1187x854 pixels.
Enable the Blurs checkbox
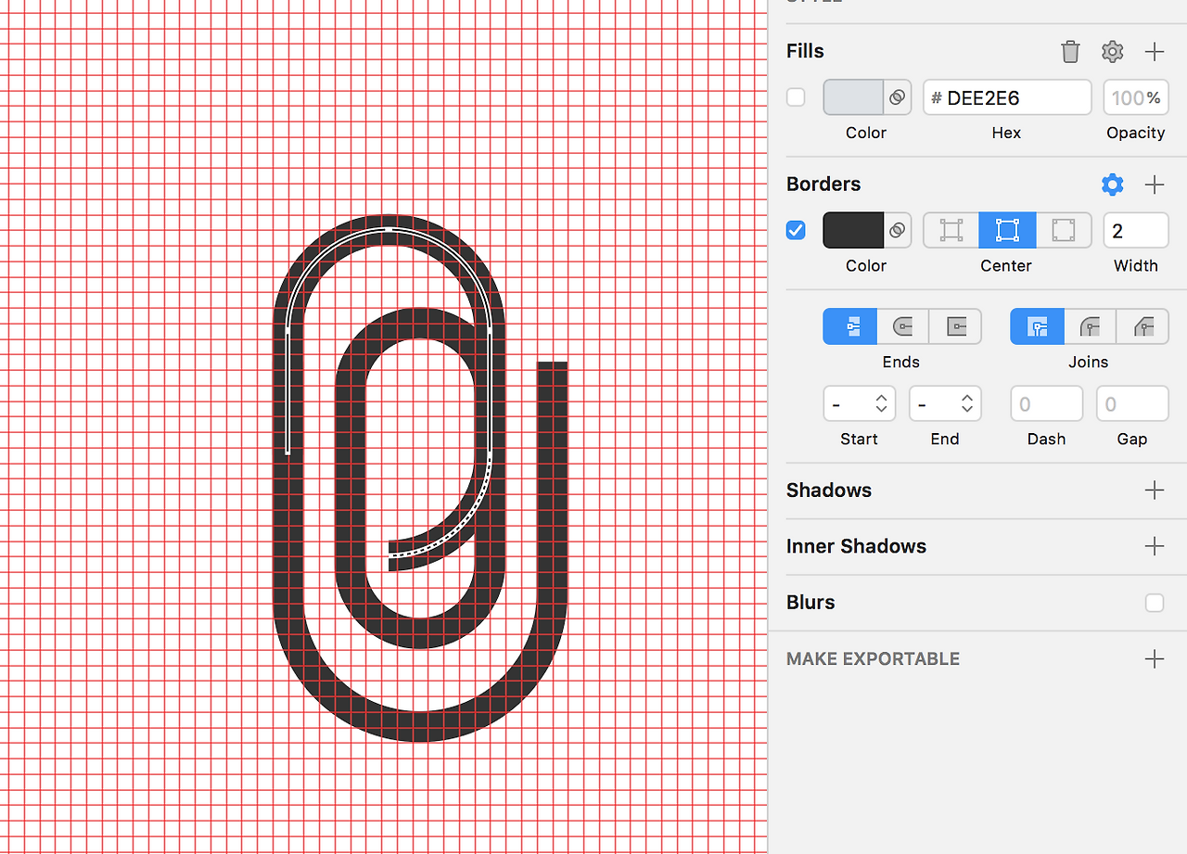pyautogui.click(x=1155, y=603)
